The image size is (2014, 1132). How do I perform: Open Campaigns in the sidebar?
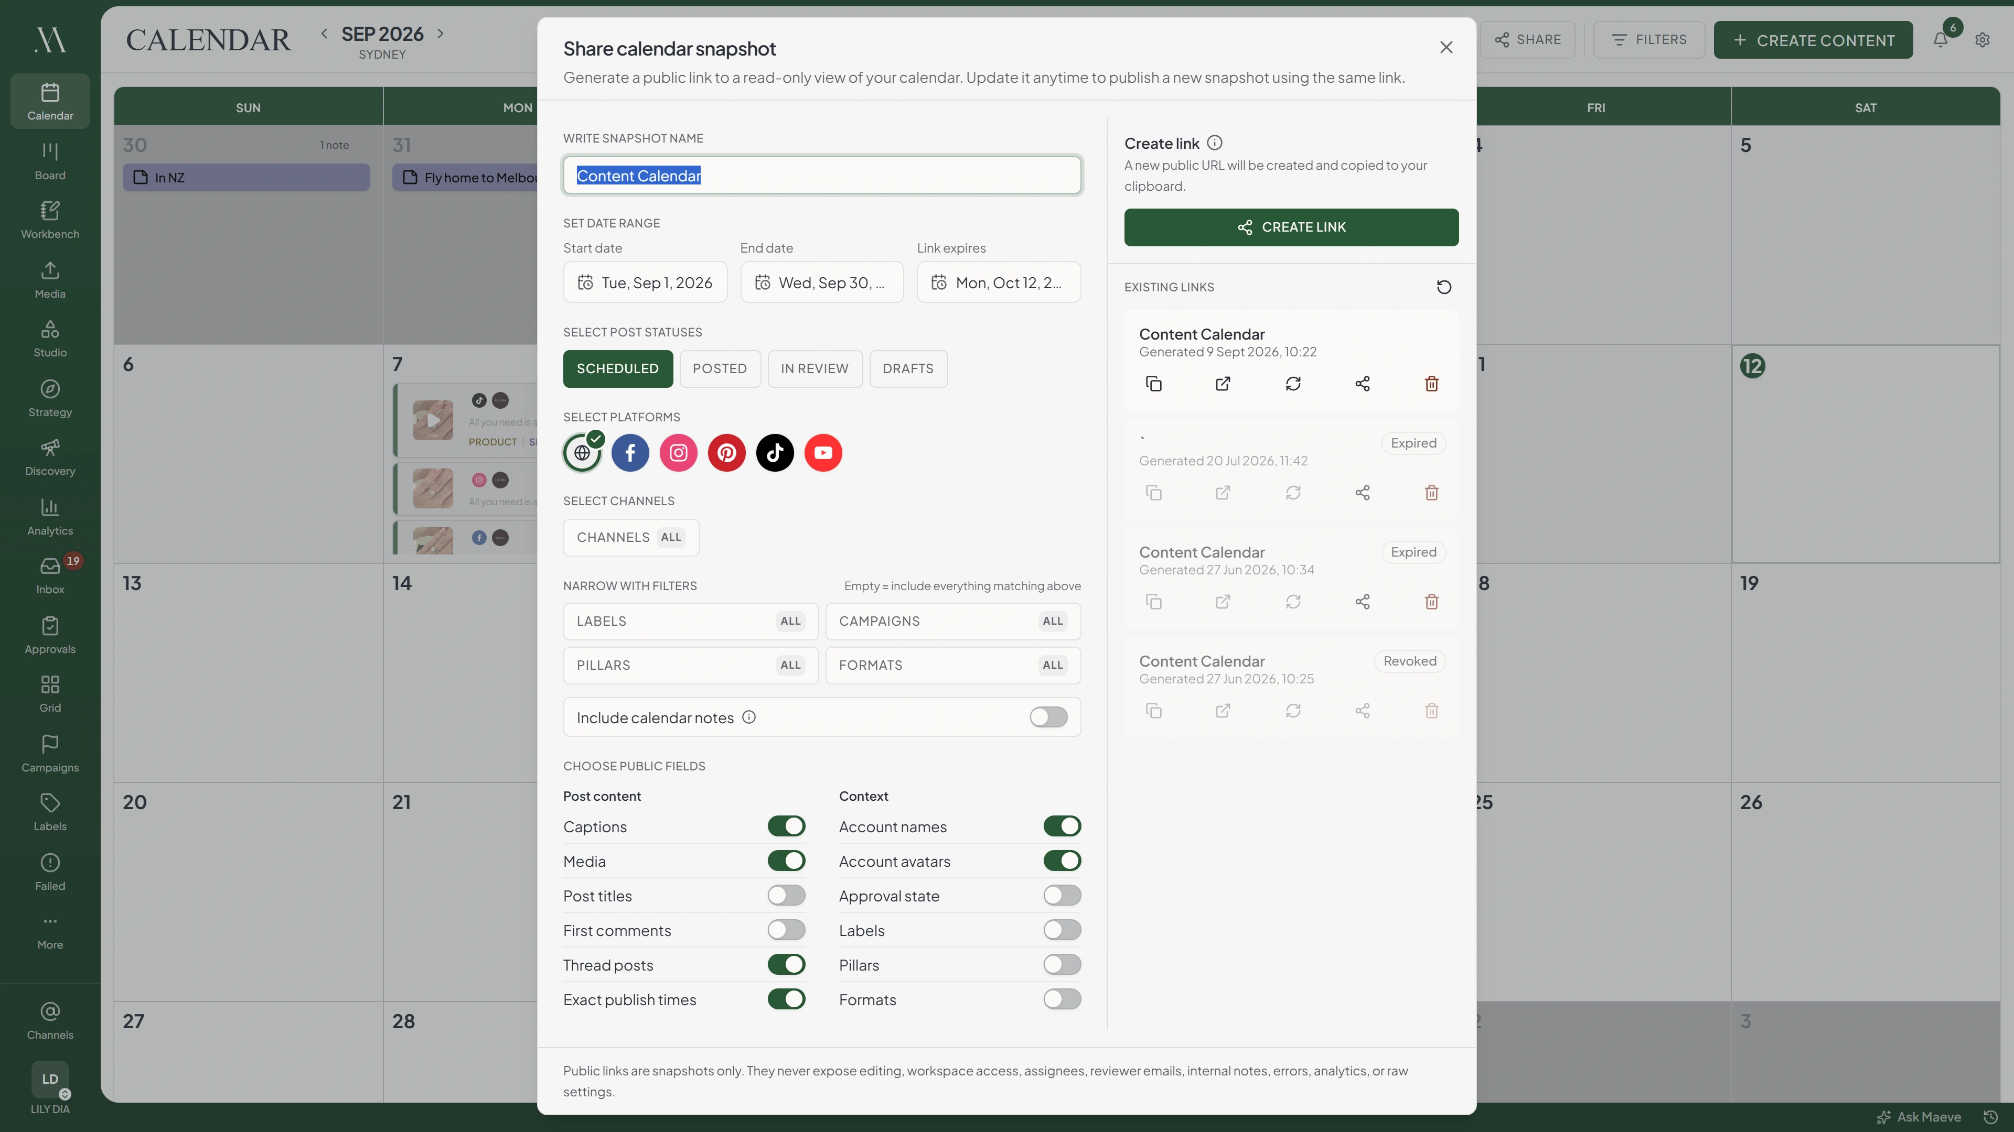click(x=50, y=753)
